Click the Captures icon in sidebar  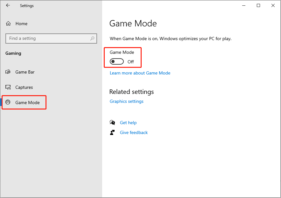point(8,87)
